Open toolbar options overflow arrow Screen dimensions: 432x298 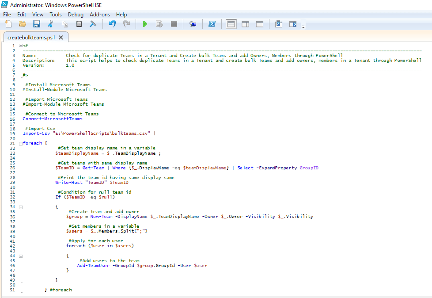pyautogui.click(x=303, y=27)
